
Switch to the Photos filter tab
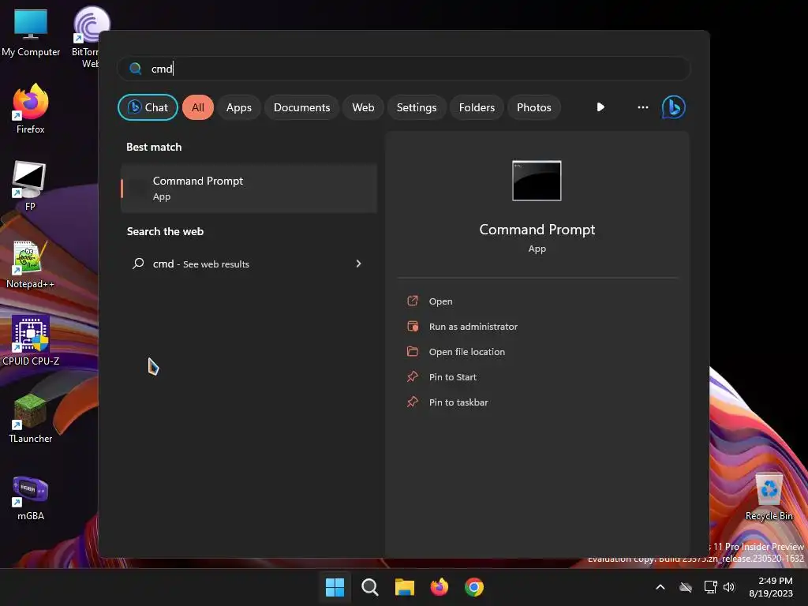[534, 107]
